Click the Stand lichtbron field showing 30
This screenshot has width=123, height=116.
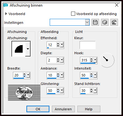(85, 90)
